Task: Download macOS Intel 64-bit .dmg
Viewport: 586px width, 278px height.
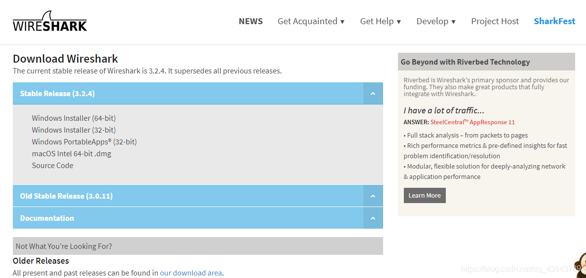Action: tap(72, 153)
